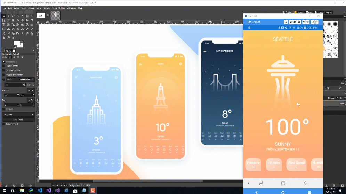Select the Zoom magnifier tool

click(x=13, y=20)
